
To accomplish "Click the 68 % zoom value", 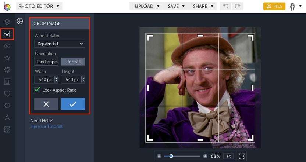I will [216, 156].
